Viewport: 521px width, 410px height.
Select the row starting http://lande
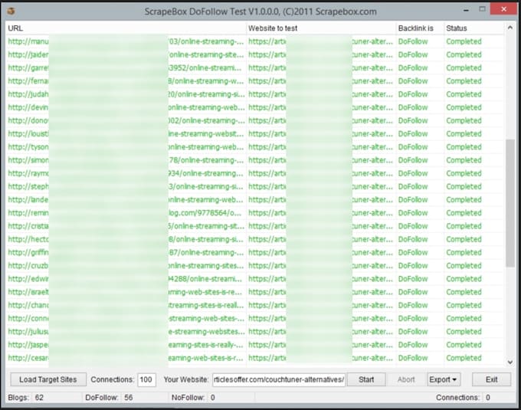255,200
